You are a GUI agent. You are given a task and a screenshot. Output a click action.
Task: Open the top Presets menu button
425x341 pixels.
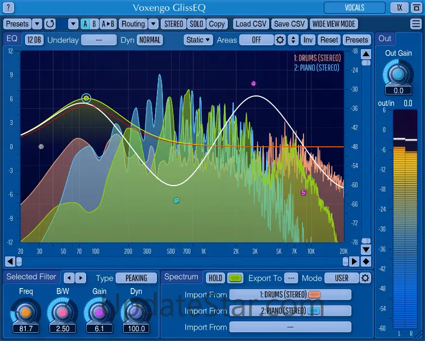coord(17,24)
